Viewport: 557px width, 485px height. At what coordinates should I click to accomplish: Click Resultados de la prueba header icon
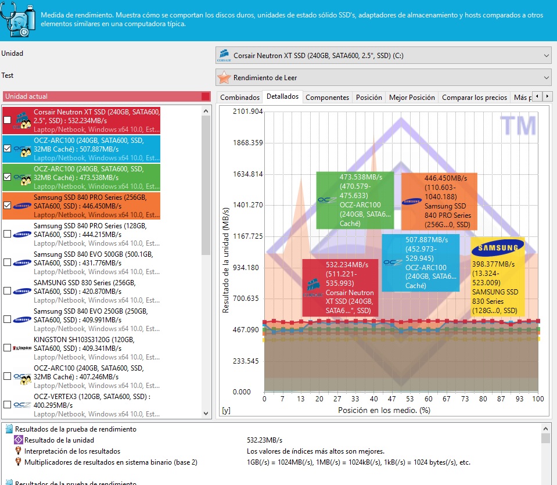tap(10, 429)
